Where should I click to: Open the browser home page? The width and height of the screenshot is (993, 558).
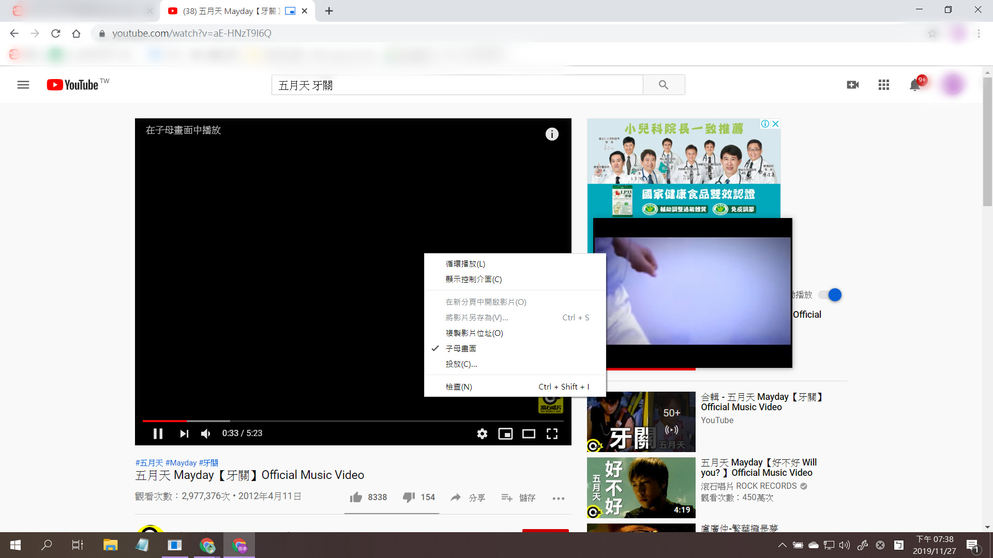coord(76,33)
